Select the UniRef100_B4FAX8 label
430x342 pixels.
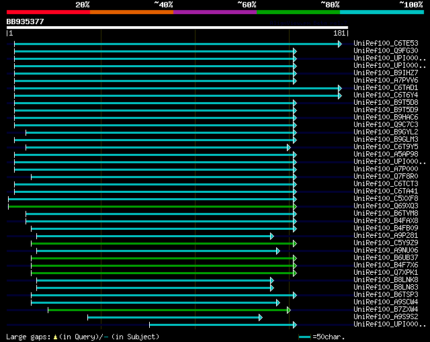point(386,221)
